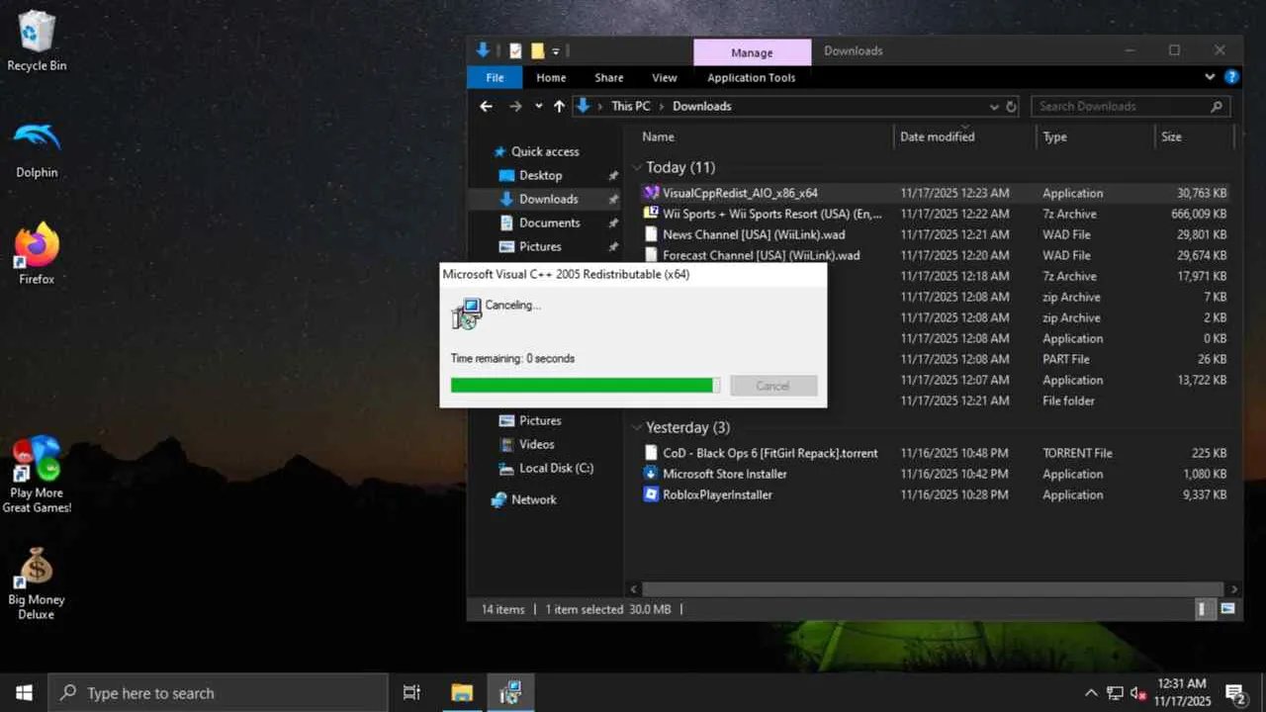Go up one folder level with the Up arrow
The width and height of the screenshot is (1266, 712).
pyautogui.click(x=559, y=106)
